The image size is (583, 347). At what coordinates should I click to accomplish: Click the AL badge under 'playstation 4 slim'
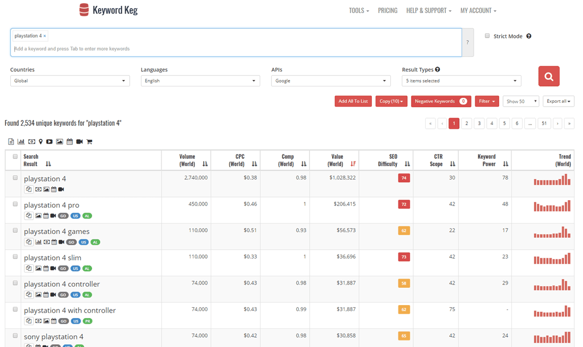tap(87, 269)
